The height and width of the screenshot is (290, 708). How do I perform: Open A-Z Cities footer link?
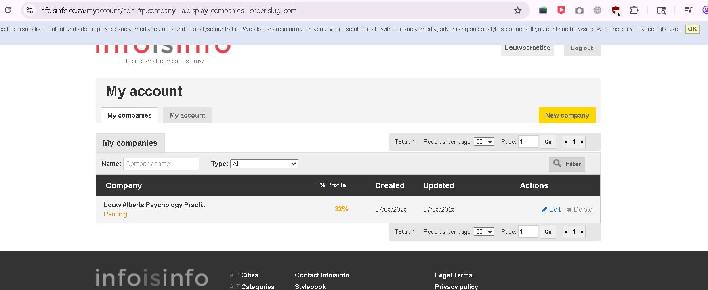(x=244, y=275)
